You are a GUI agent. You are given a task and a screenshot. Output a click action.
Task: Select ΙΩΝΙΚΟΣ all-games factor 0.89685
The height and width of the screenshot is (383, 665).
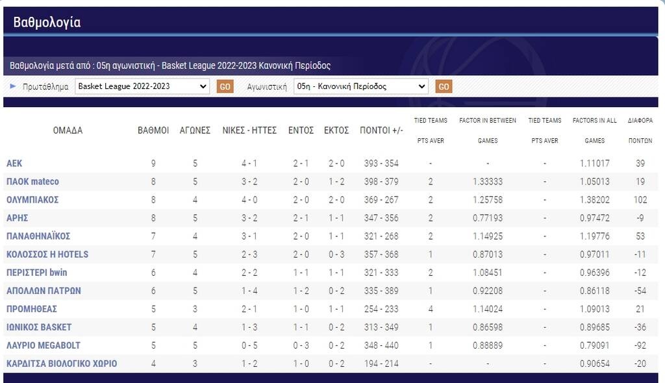(x=595, y=327)
